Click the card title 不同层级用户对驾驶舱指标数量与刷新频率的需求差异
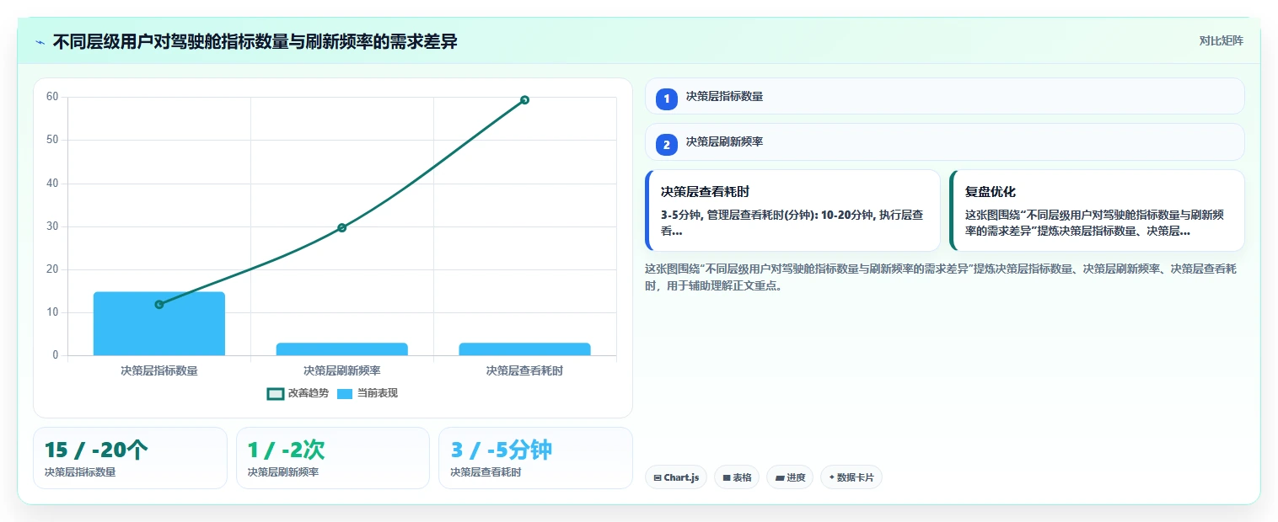The image size is (1278, 522). [255, 41]
